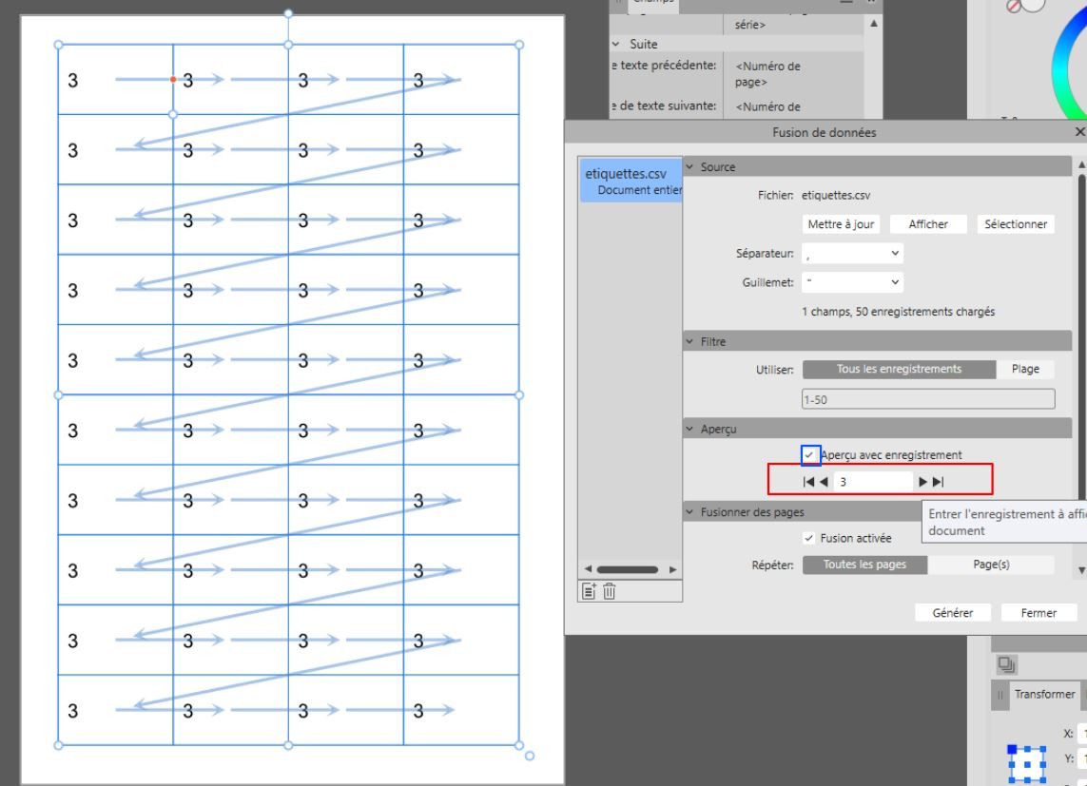Select Tous les enregistrements option
The image size is (1087, 786).
click(x=899, y=369)
